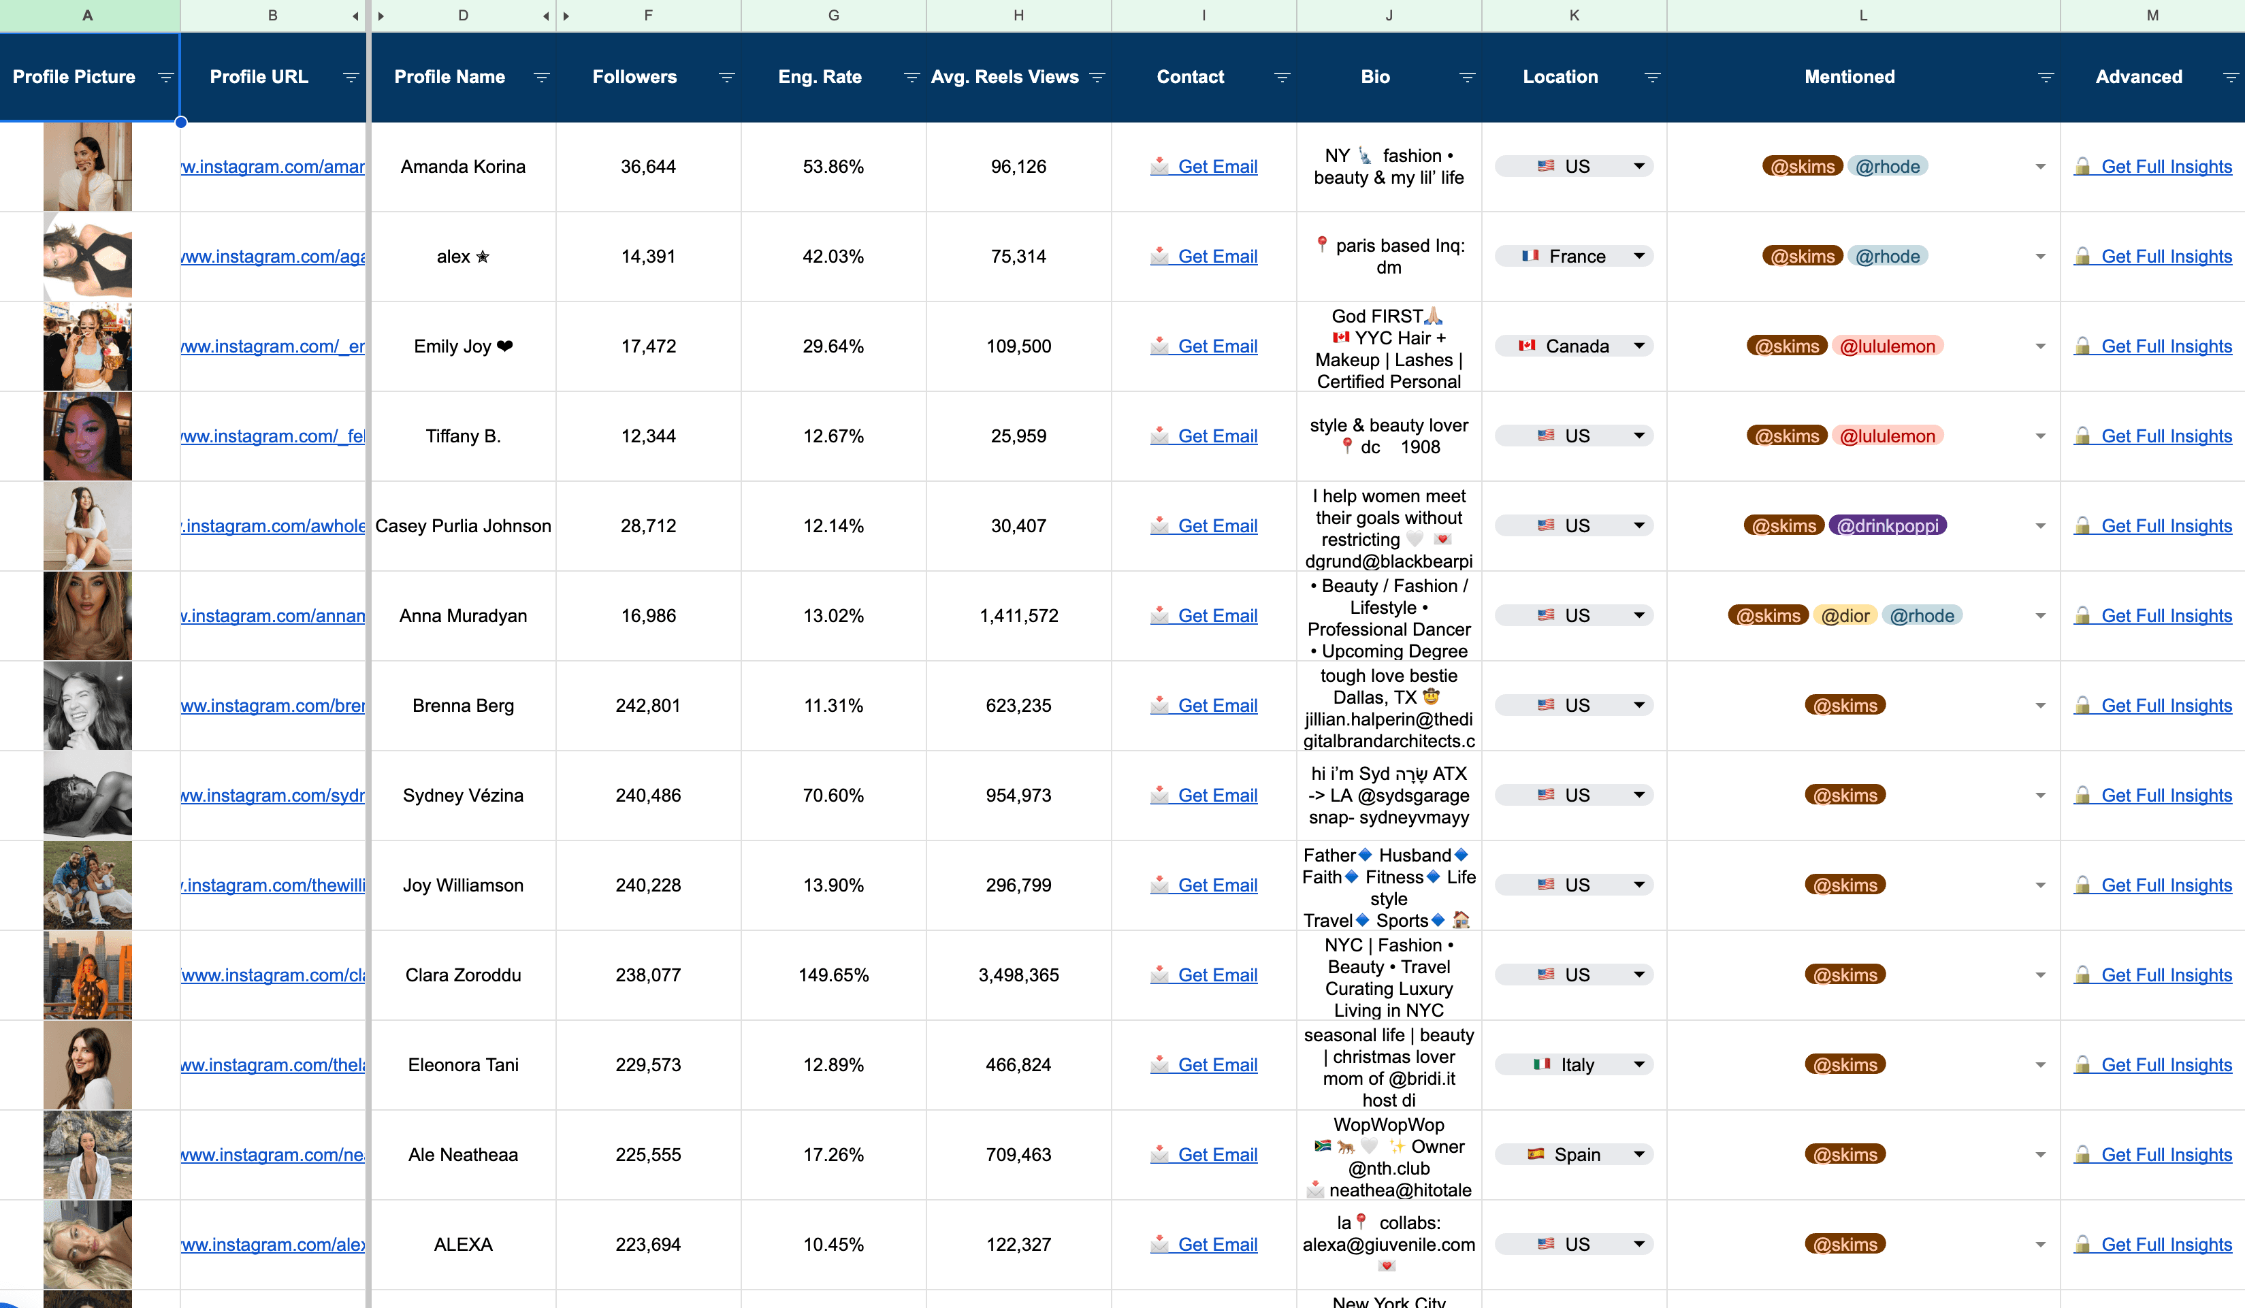Select column F header
2245x1308 pixels.
tap(647, 15)
